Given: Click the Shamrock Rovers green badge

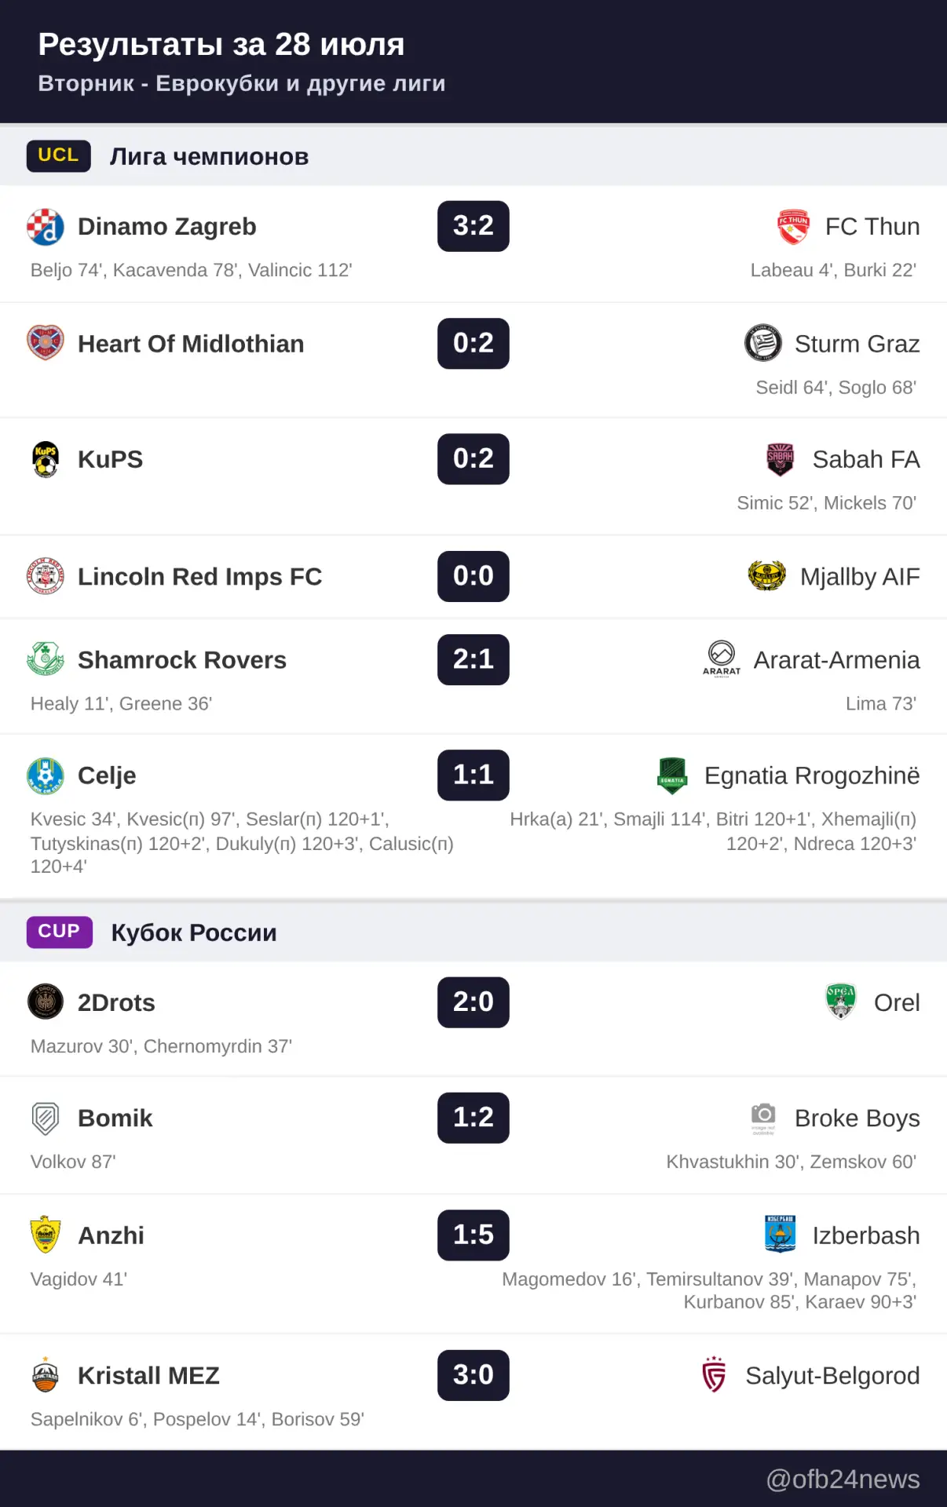Looking at the screenshot, I should (x=46, y=660).
